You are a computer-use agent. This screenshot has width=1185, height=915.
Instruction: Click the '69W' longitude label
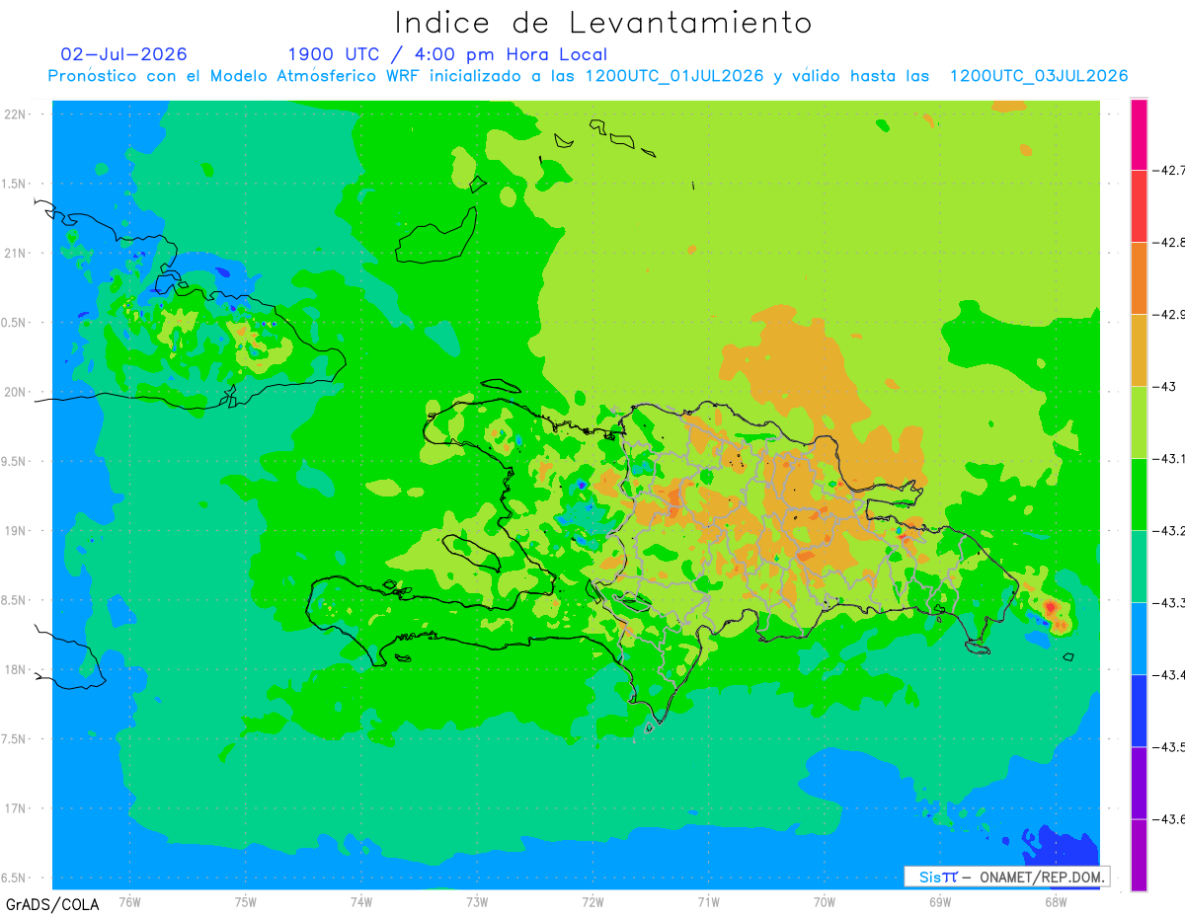click(940, 901)
